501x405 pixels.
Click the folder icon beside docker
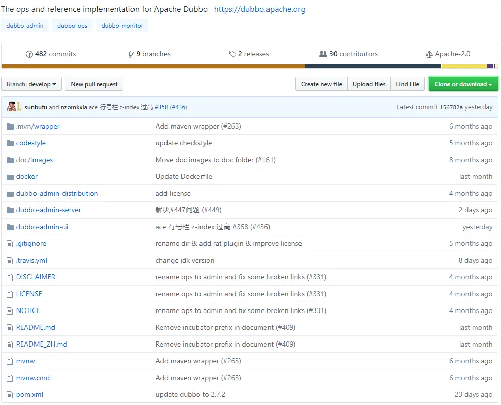(10, 177)
